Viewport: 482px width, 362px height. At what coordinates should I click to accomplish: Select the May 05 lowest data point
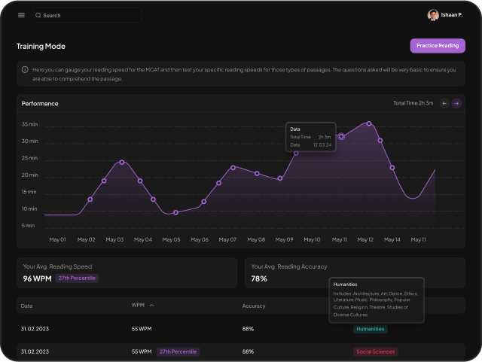(x=175, y=212)
